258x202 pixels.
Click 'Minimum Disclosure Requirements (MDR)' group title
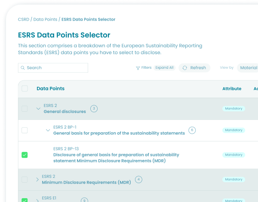click(x=86, y=182)
